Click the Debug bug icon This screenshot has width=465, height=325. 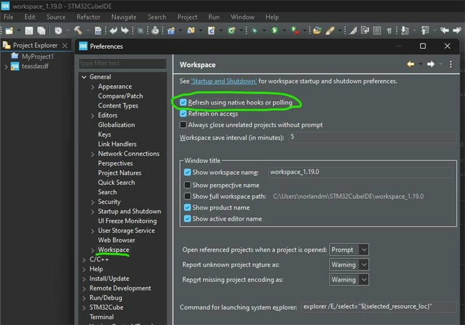tap(254, 31)
